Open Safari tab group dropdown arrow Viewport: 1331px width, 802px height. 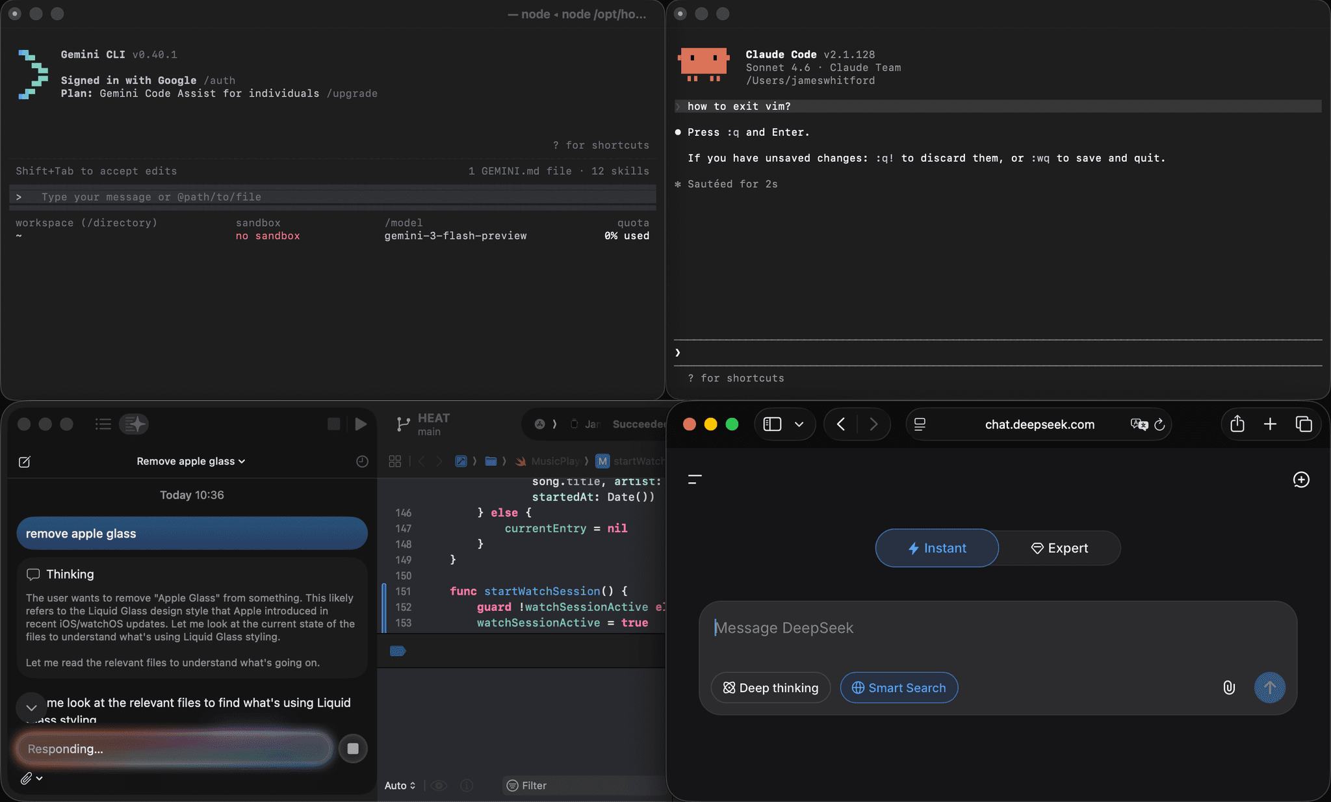coord(799,424)
